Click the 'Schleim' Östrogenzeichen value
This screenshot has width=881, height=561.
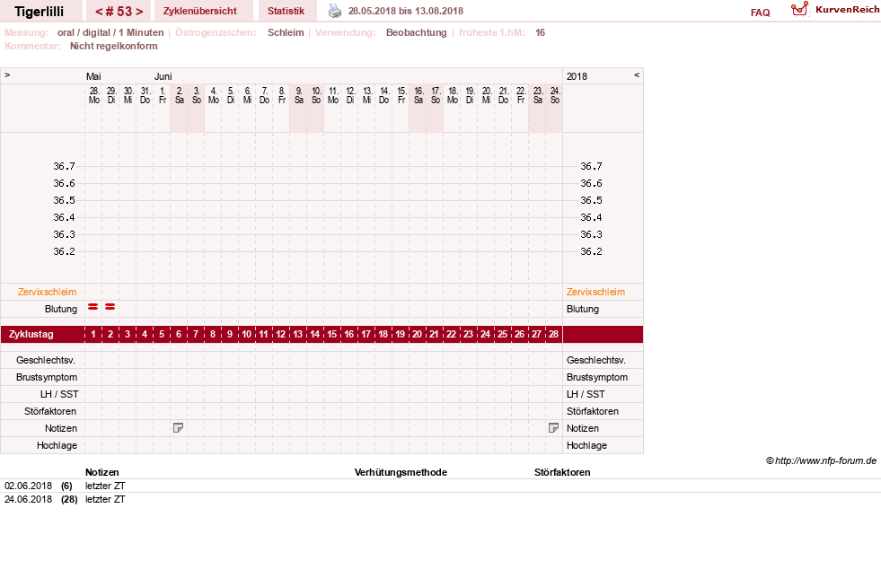(286, 32)
